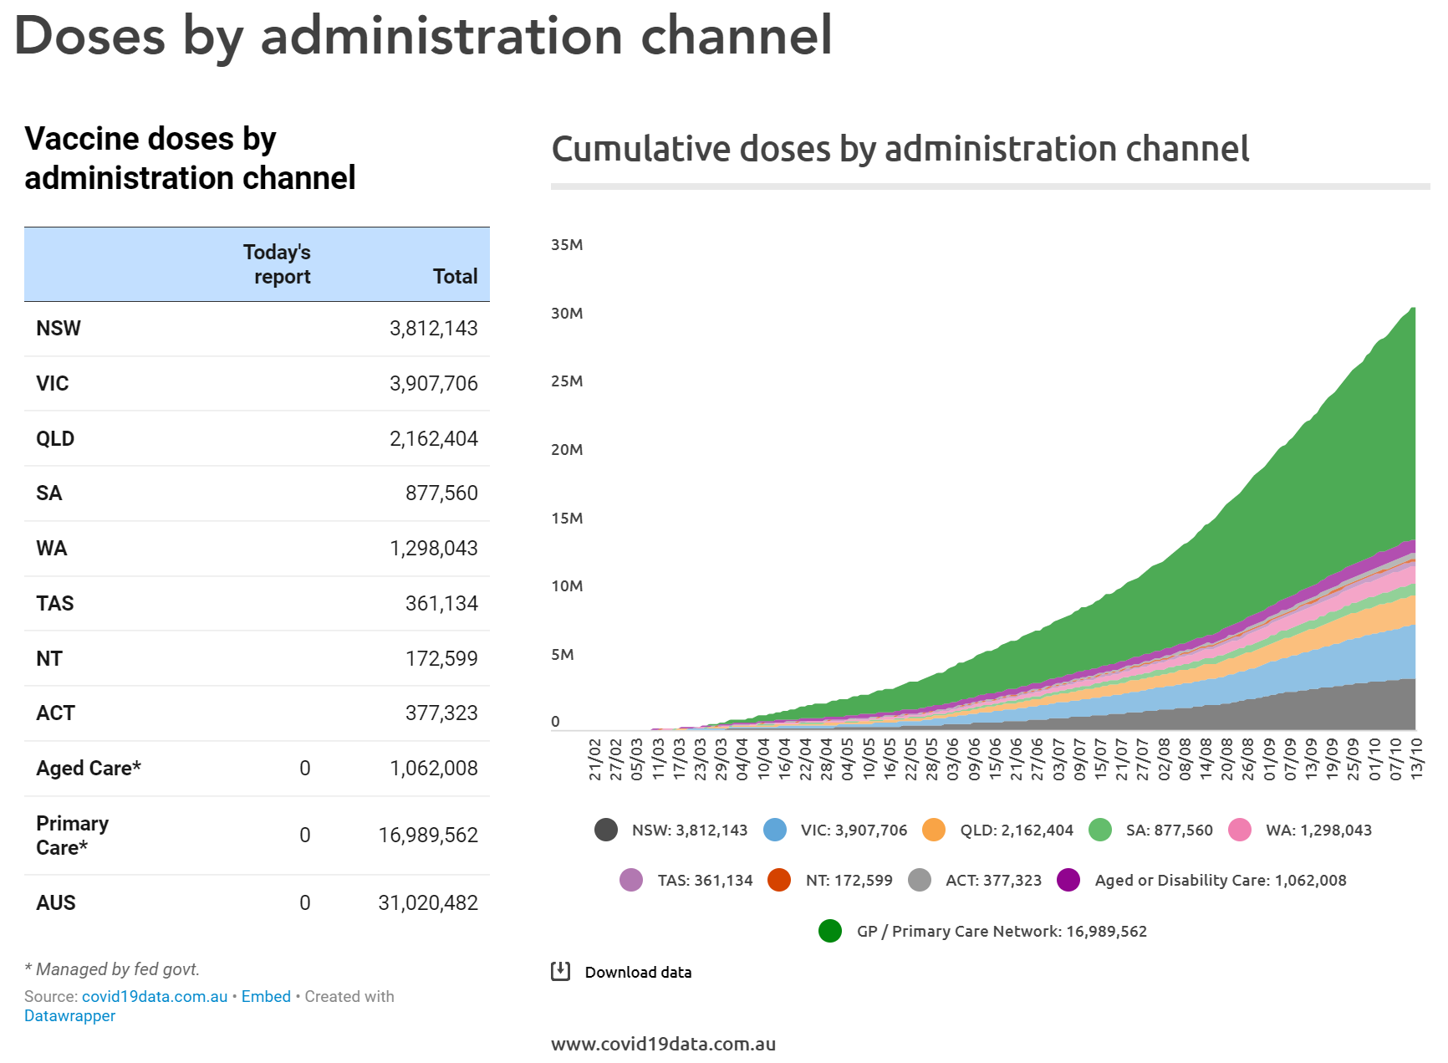Click the VIC blue legend dot
Image resolution: width=1448 pixels, height=1063 pixels.
tap(775, 830)
